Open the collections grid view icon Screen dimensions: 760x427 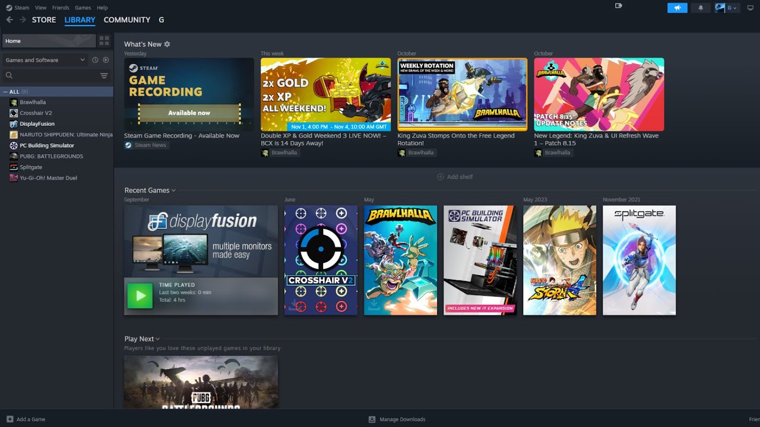pos(104,41)
